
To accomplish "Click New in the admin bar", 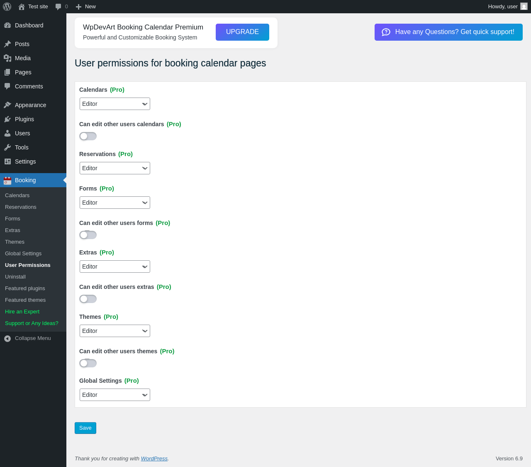I will click(90, 7).
